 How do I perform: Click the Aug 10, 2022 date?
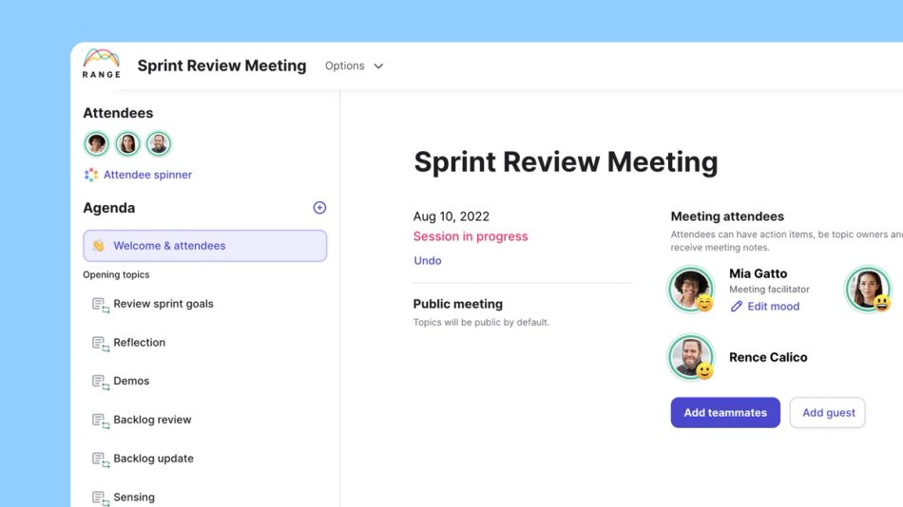[x=451, y=216]
